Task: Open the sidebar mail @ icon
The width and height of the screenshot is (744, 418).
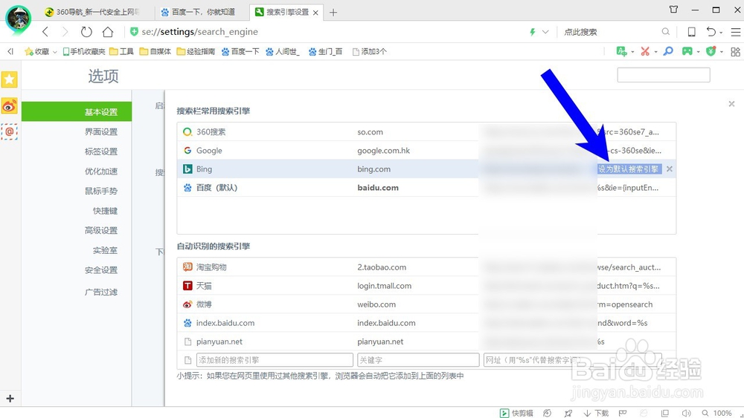Action: click(9, 131)
